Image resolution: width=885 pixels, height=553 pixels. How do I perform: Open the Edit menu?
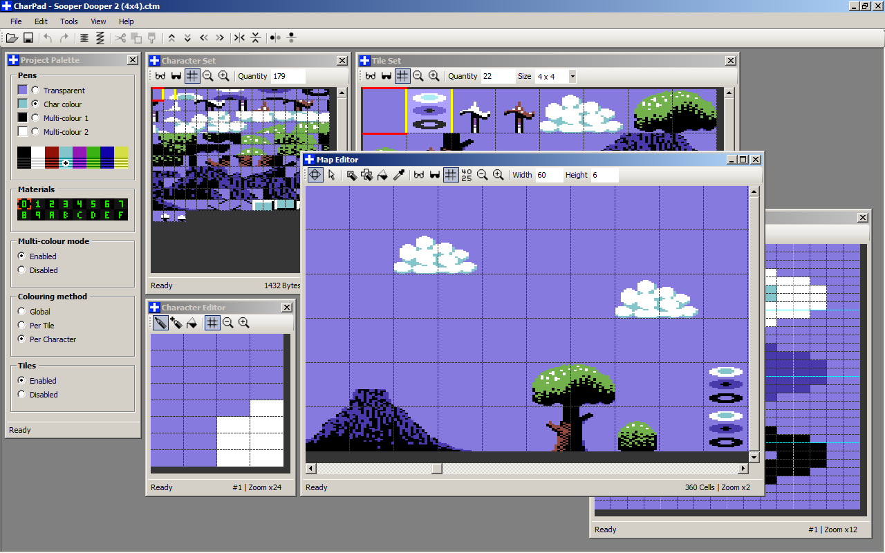click(41, 21)
